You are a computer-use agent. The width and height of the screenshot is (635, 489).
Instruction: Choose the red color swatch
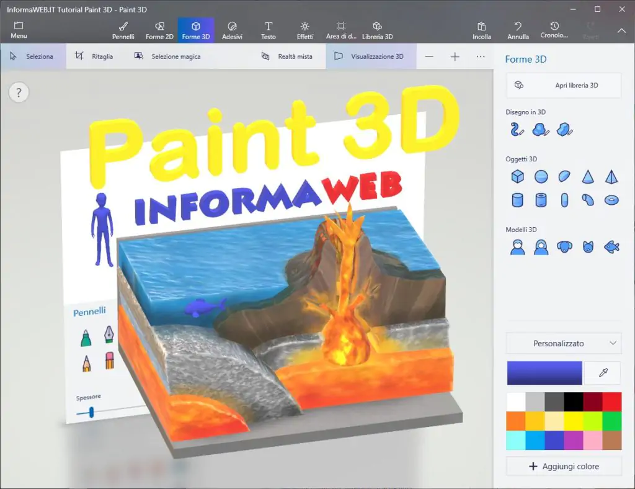(x=612, y=402)
